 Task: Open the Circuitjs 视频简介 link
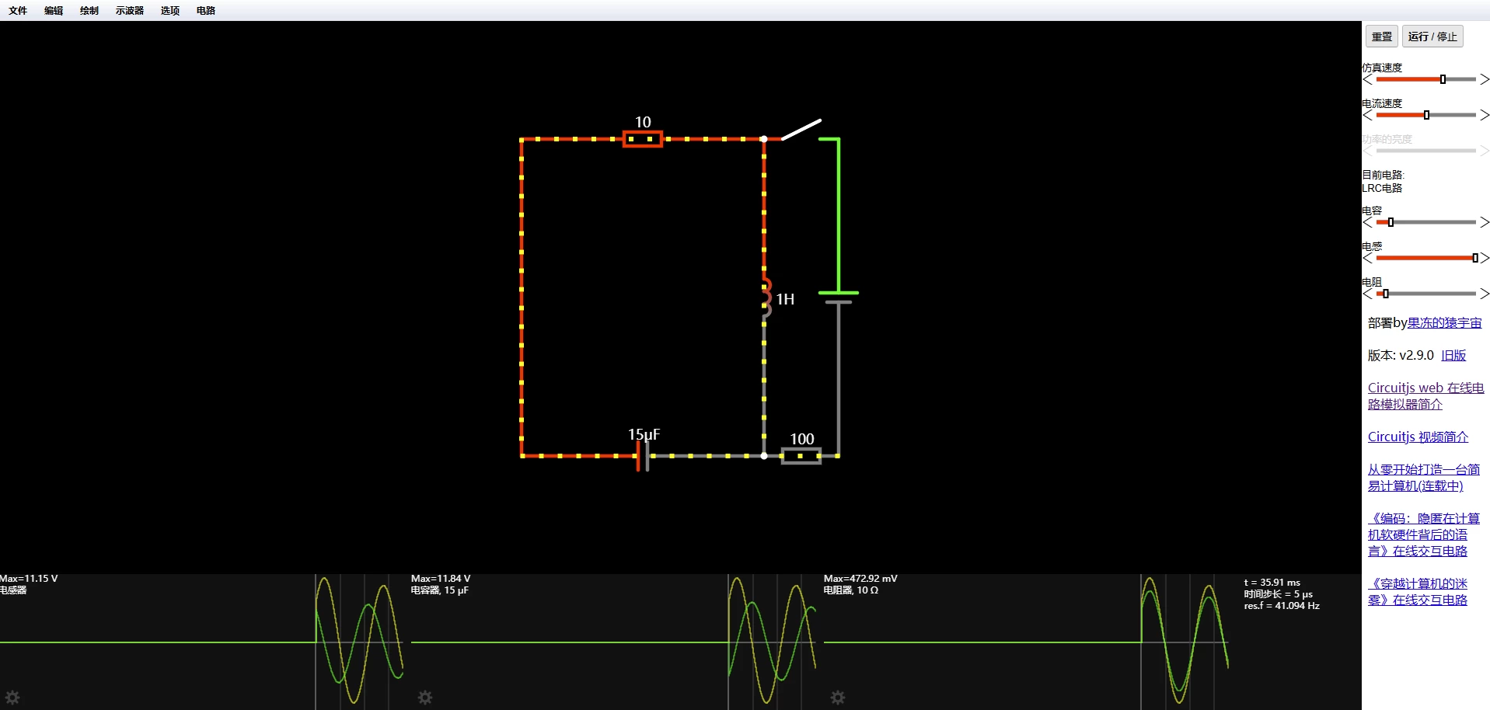pos(1418,437)
